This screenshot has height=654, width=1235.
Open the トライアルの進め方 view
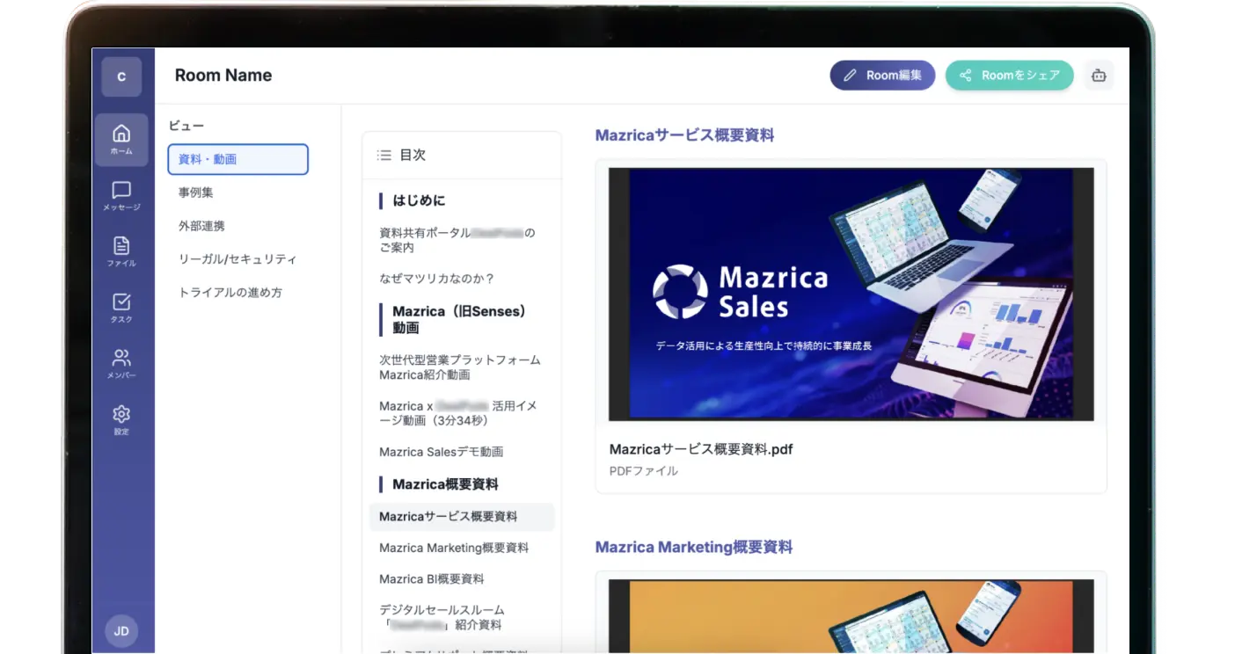click(x=230, y=293)
